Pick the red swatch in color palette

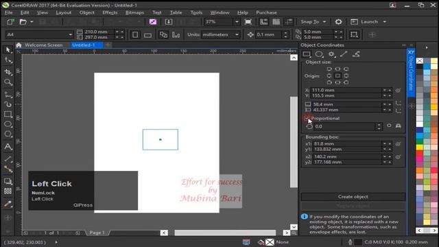pyautogui.click(x=419, y=153)
